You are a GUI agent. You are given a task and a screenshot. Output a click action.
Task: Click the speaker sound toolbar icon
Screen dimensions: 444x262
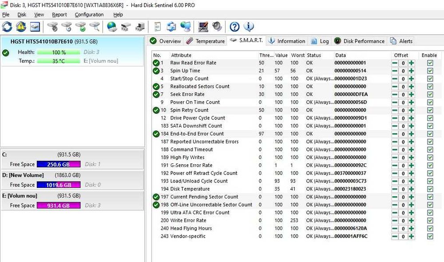tap(217, 27)
